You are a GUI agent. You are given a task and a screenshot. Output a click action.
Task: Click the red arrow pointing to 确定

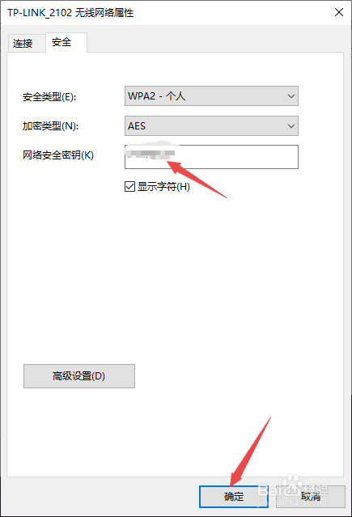(251, 451)
